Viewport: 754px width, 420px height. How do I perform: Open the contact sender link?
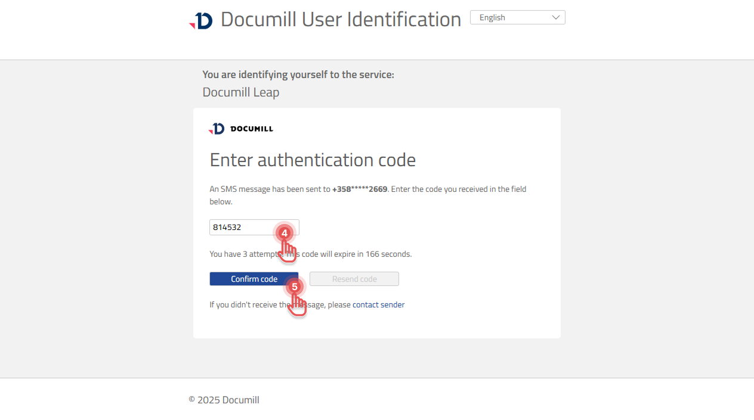(378, 304)
